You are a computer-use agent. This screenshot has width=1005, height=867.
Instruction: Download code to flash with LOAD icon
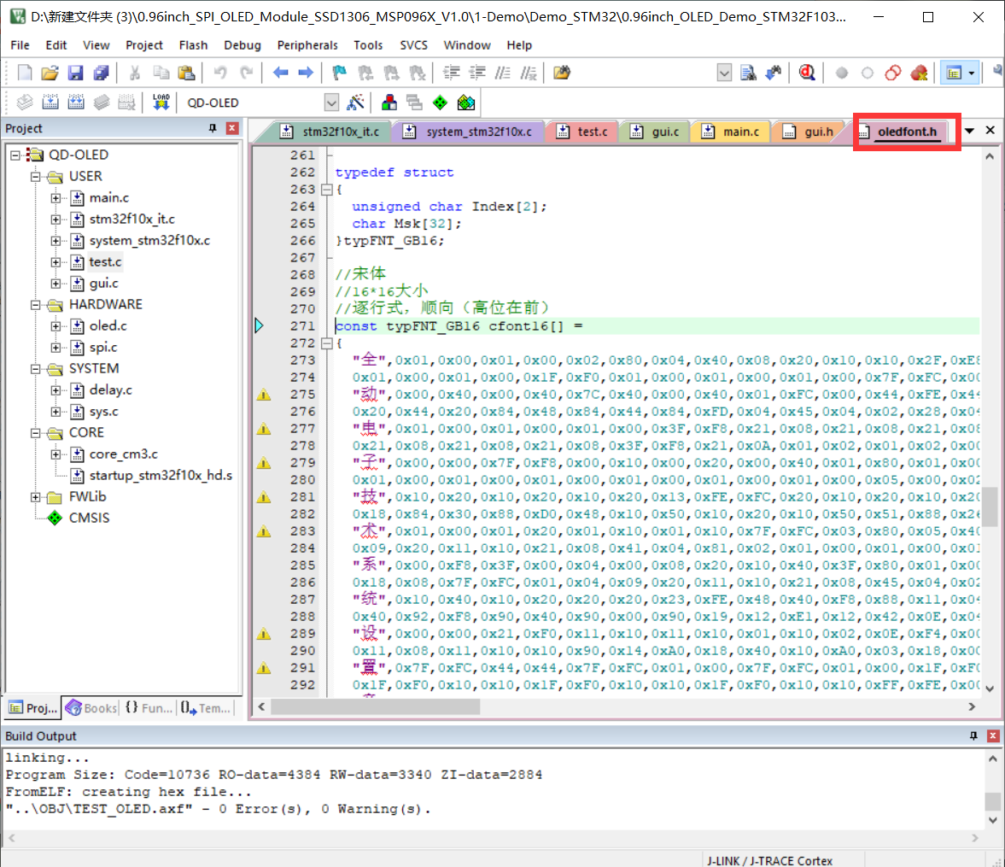point(160,102)
